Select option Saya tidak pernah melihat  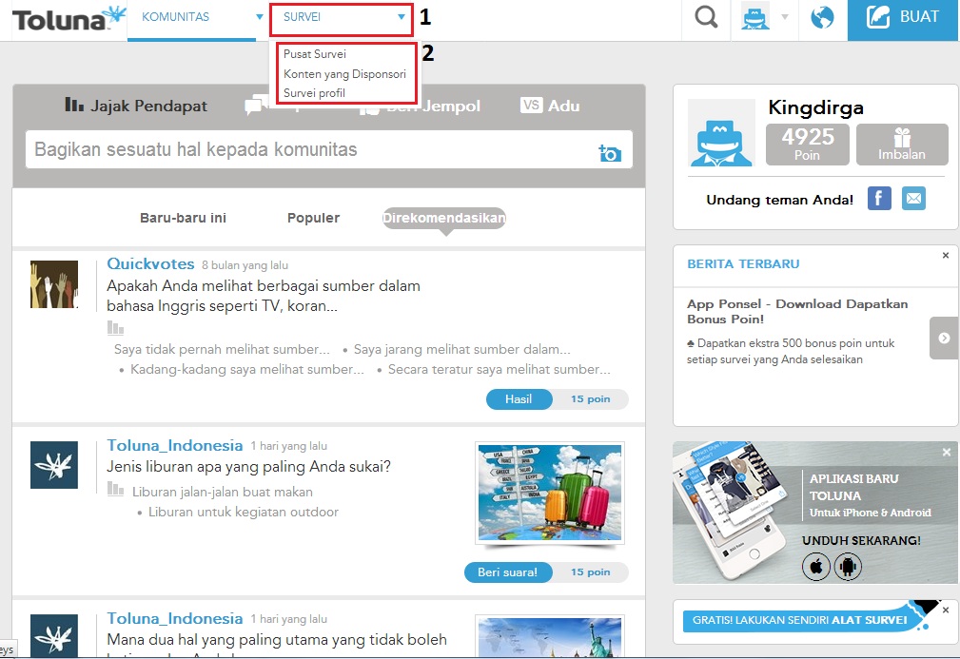(x=222, y=349)
